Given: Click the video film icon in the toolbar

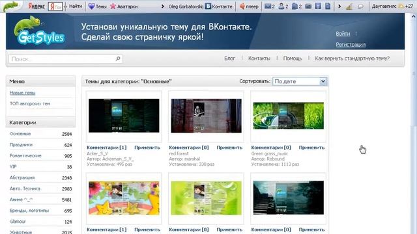Looking at the screenshot, I should [x=318, y=6].
